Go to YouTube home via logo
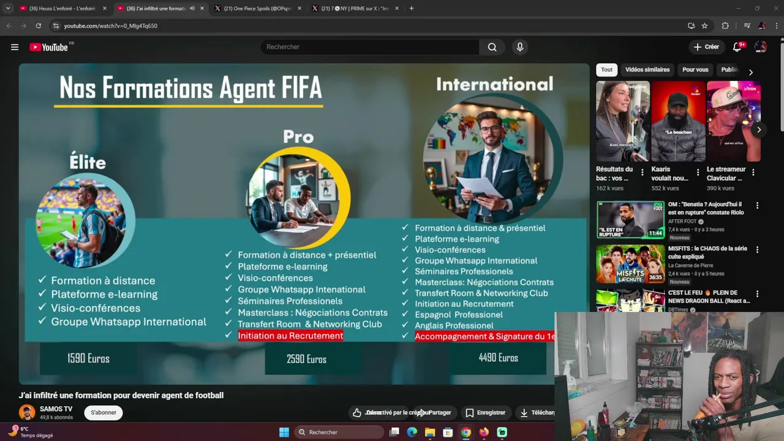This screenshot has width=784, height=441. click(x=49, y=47)
